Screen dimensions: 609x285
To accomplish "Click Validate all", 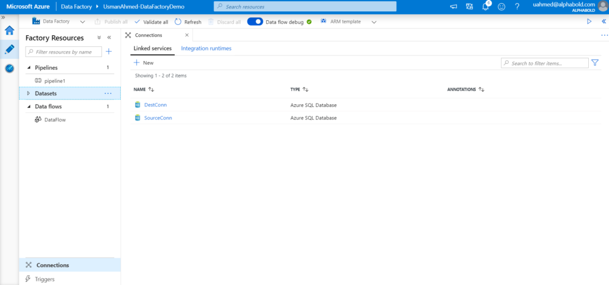I will tap(151, 22).
